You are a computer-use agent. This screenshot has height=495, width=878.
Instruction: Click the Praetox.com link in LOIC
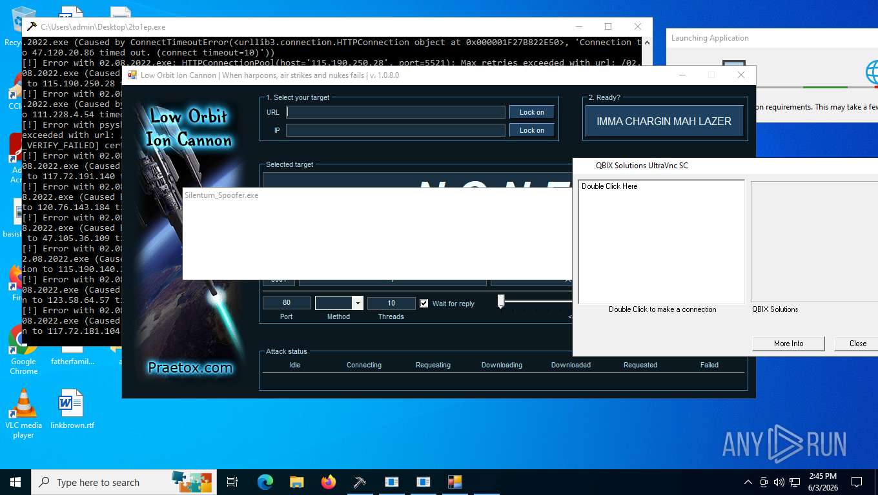(190, 368)
